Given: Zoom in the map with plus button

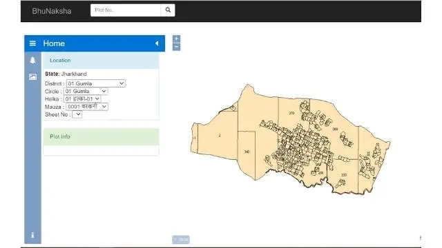Looking at the screenshot, I should pos(177,39).
